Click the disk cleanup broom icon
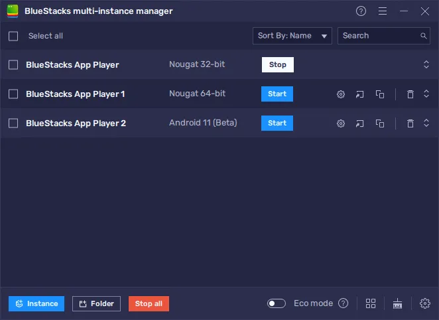Image resolution: width=439 pixels, height=320 pixels. pos(398,303)
